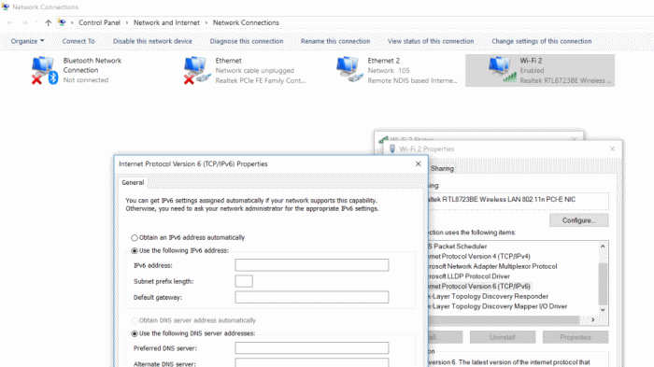Click Network and Internet in the breadcrumb
Image resolution: width=654 pixels, height=367 pixels.
(166, 22)
